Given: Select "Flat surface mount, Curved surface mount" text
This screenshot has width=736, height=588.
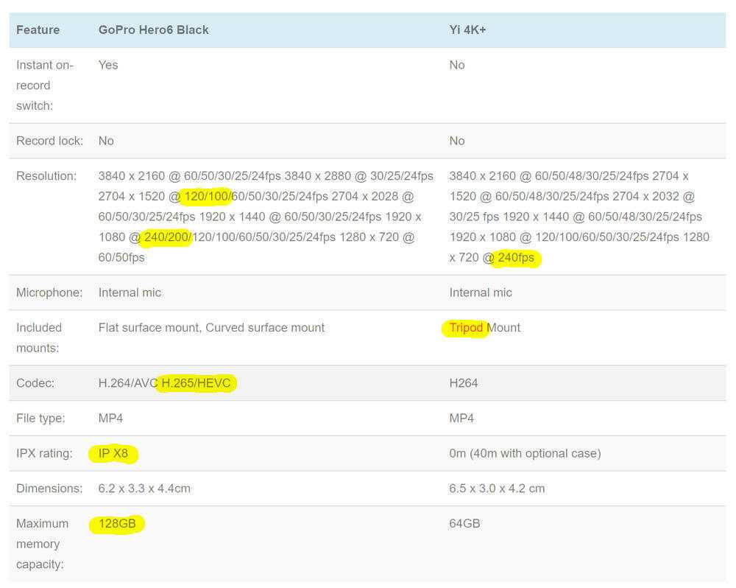Looking at the screenshot, I should [x=211, y=328].
